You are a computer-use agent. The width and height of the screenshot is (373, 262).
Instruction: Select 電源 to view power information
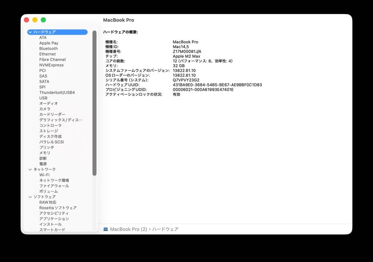point(43,164)
